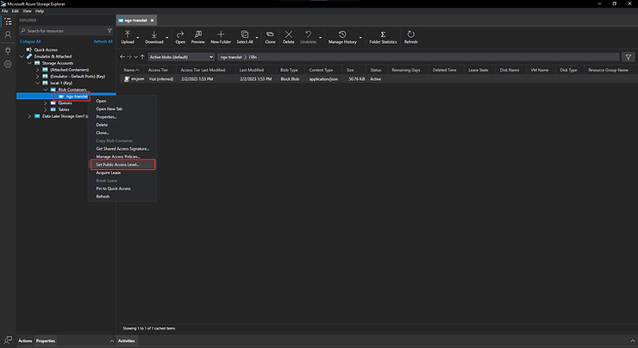The width and height of the screenshot is (638, 348).
Task: Open the Help menu
Action: [40, 11]
